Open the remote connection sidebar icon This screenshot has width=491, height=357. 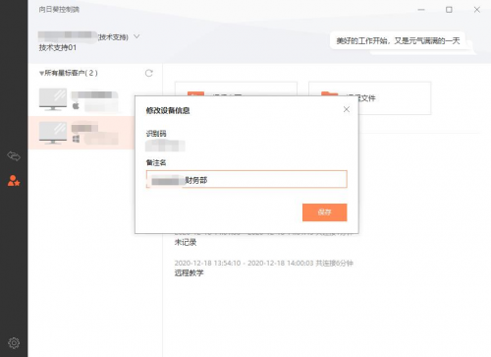click(14, 156)
